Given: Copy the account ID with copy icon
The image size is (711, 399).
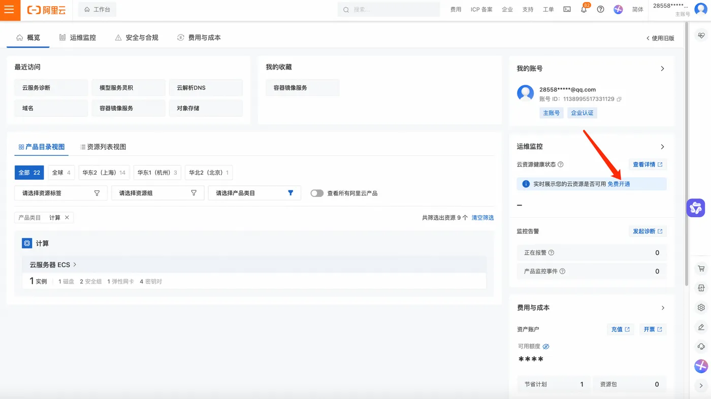Looking at the screenshot, I should tap(619, 99).
